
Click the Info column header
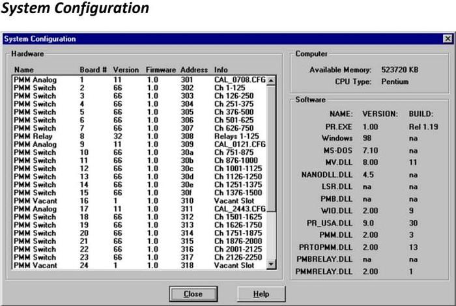point(221,70)
